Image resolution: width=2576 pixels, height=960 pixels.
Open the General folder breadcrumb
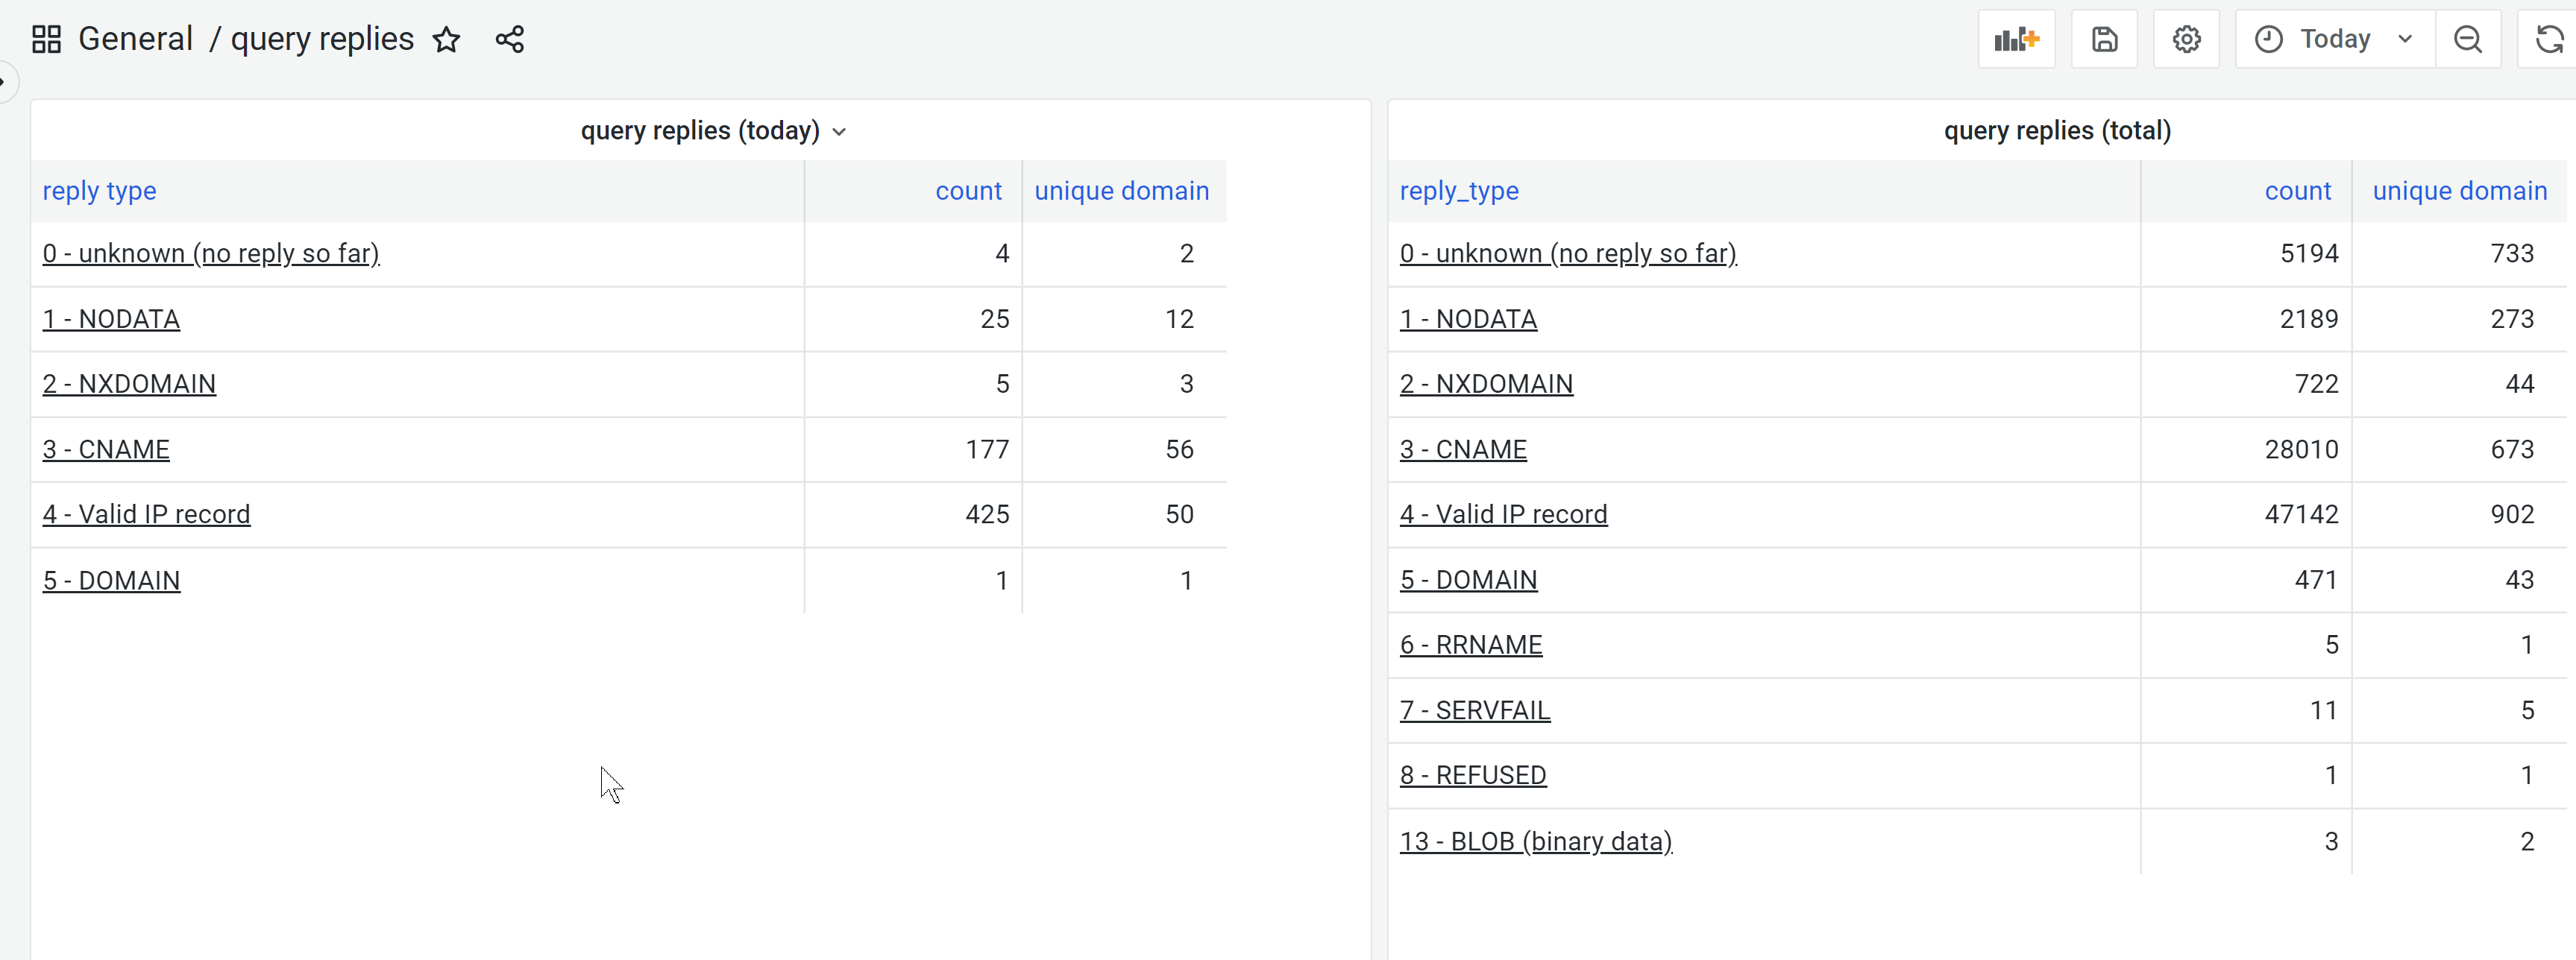135,39
